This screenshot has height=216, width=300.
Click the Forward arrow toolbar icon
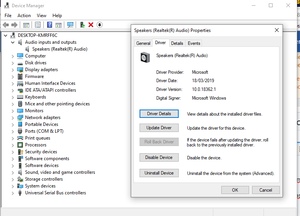click(x=14, y=25)
